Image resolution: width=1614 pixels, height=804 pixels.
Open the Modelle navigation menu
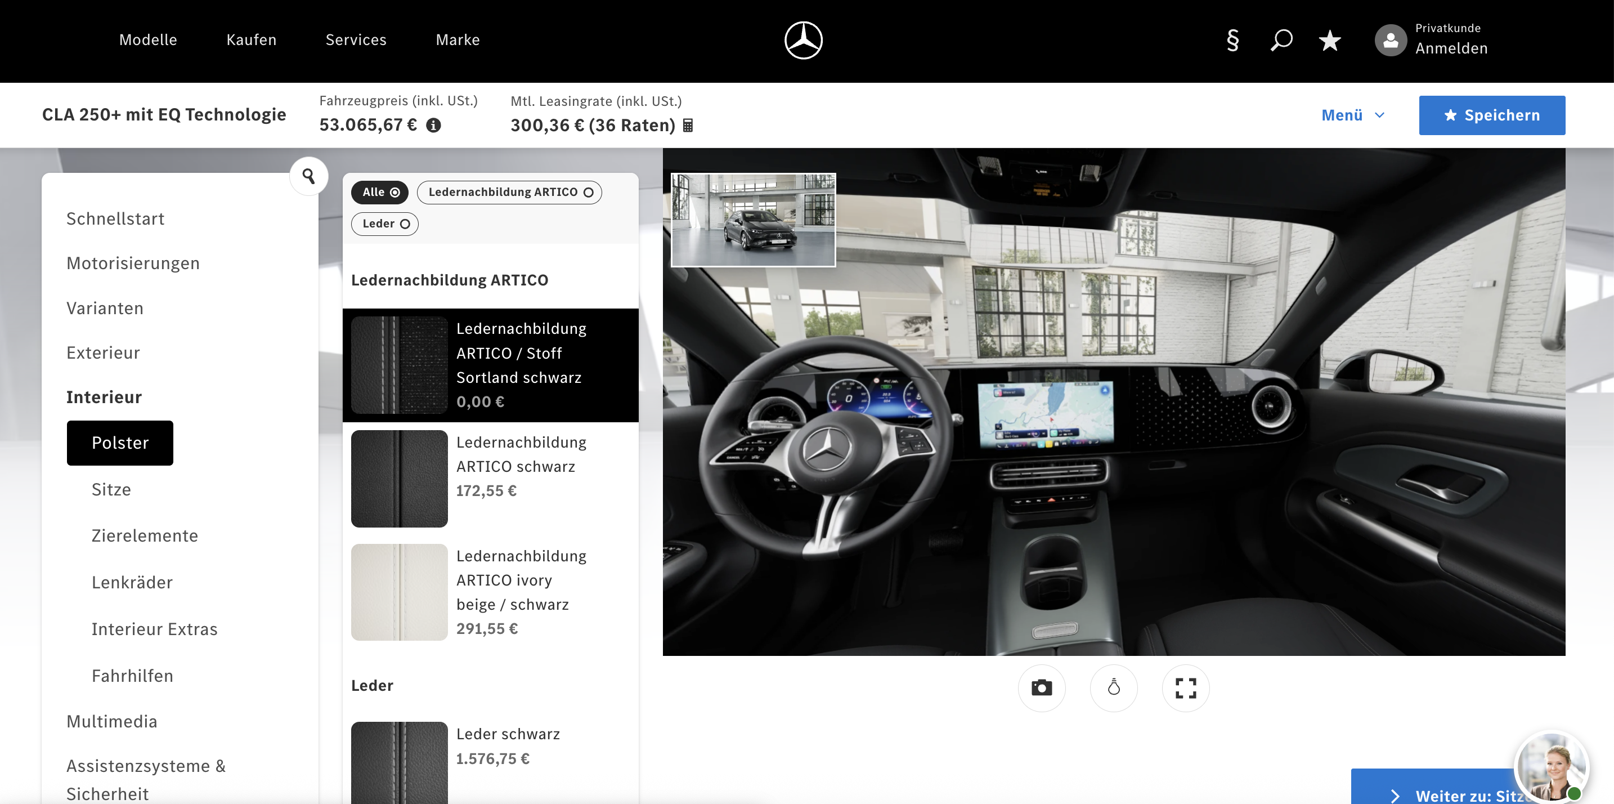(x=148, y=40)
